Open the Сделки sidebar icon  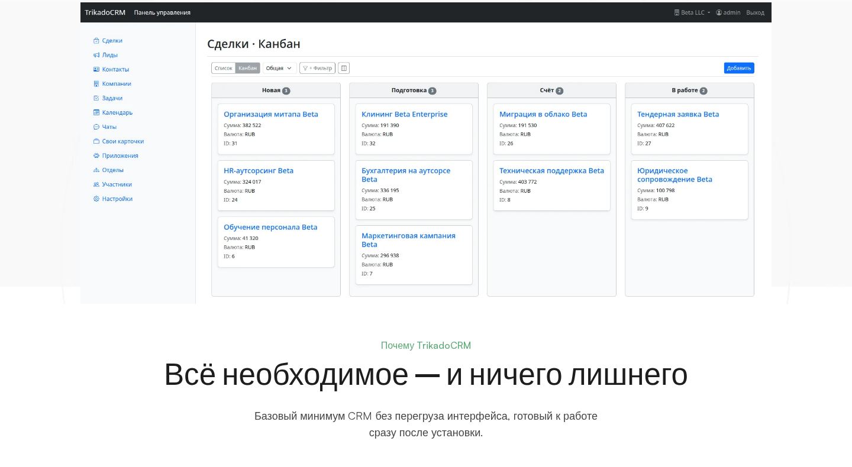pos(96,41)
